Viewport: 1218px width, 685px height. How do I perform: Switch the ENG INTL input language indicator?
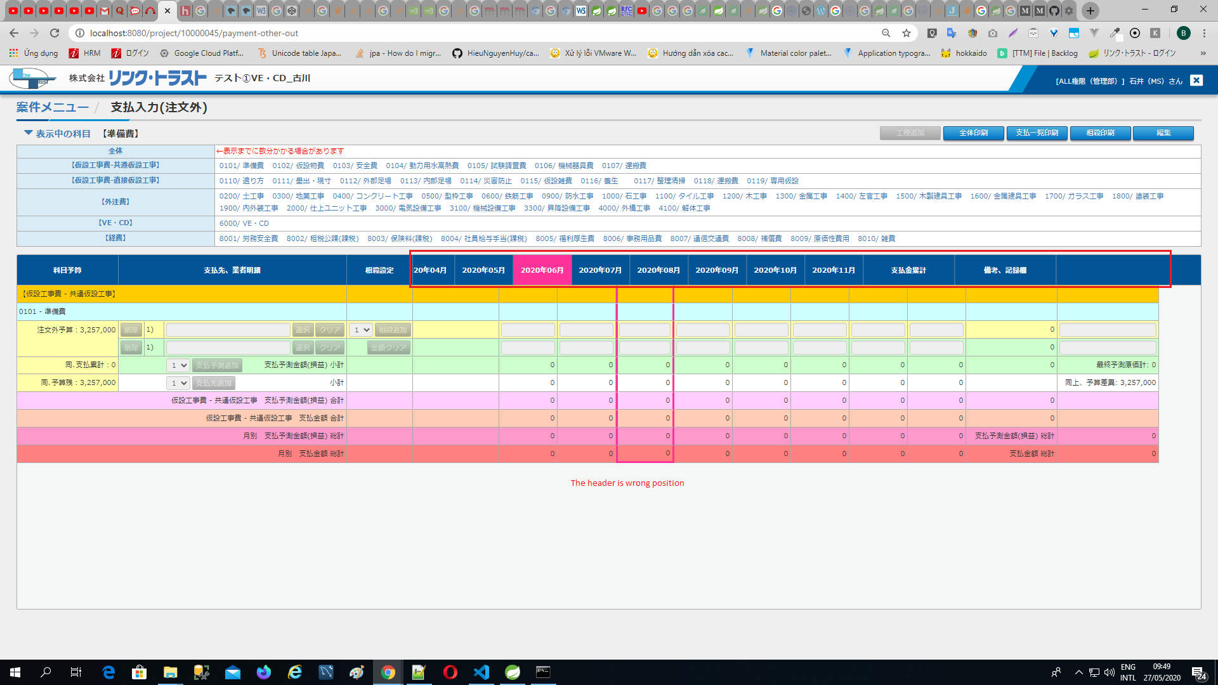pos(1128,672)
